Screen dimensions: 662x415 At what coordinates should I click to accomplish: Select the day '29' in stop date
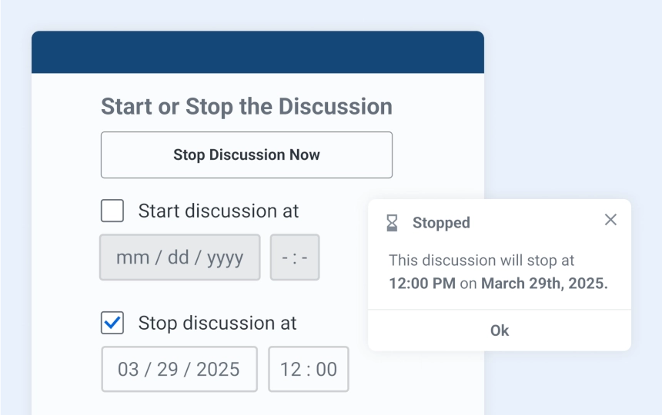(x=168, y=369)
